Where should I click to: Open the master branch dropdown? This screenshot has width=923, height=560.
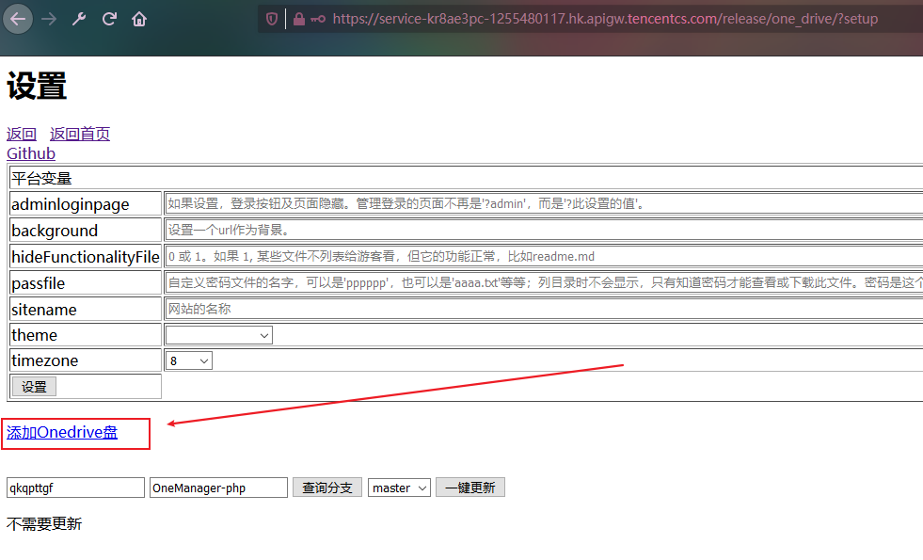[399, 488]
